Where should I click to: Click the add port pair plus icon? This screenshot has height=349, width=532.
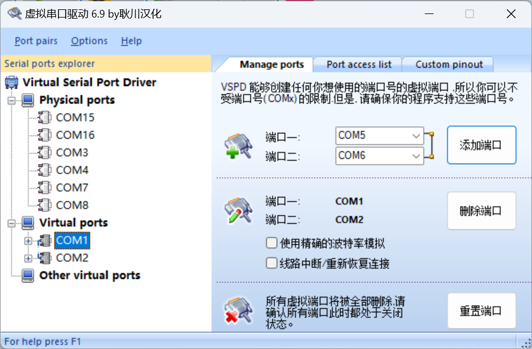(x=238, y=146)
